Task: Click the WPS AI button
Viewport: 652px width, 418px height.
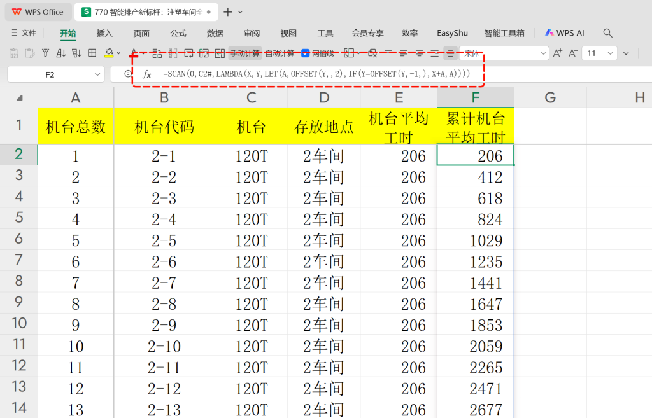Action: (565, 33)
